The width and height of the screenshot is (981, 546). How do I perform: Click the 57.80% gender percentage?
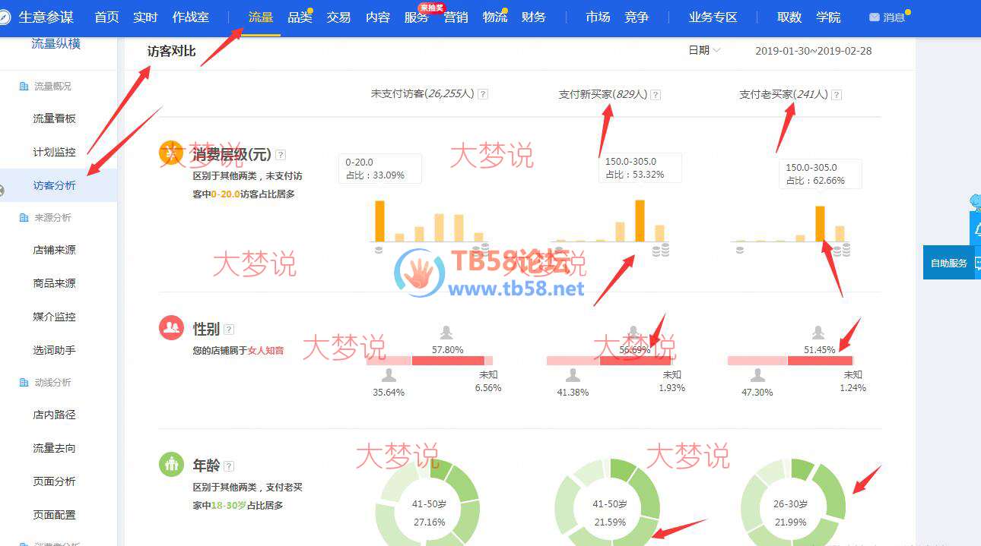tap(447, 350)
